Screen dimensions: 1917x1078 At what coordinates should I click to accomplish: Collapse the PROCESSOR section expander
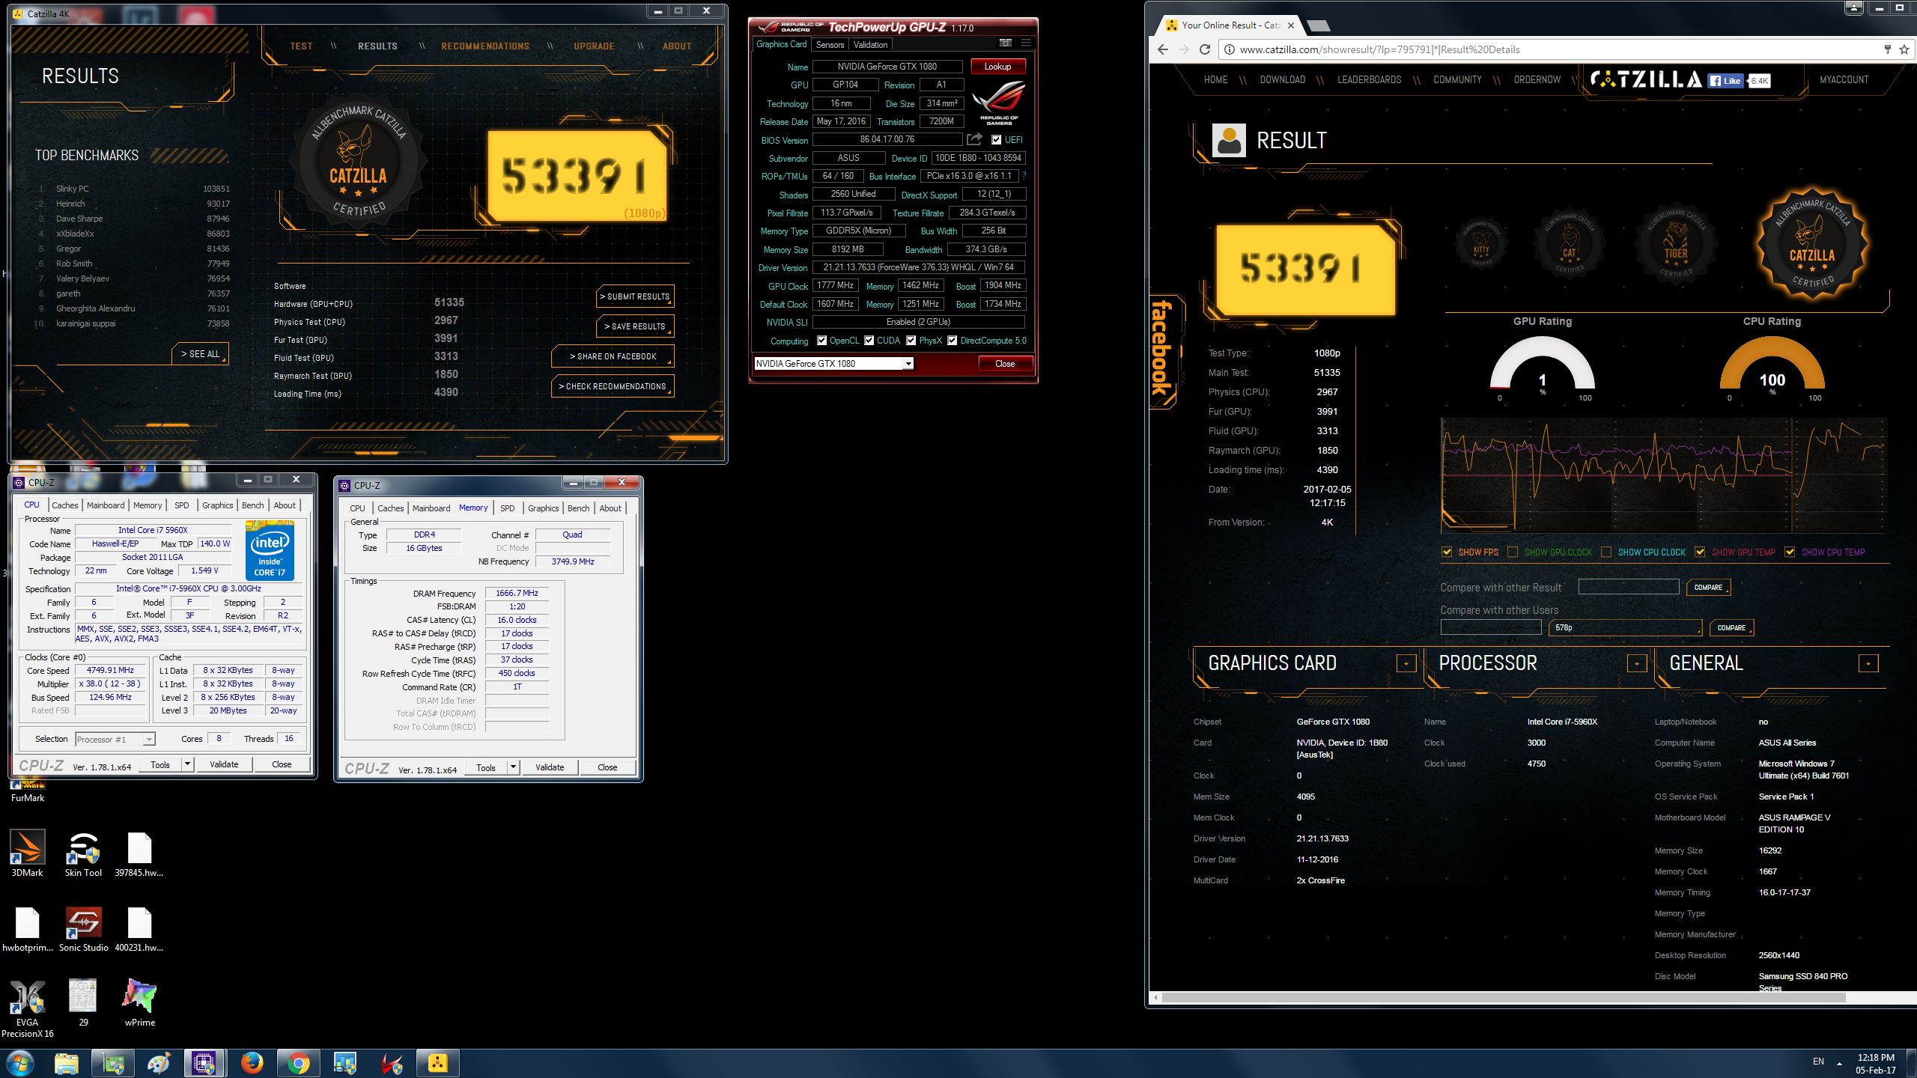(x=1637, y=664)
